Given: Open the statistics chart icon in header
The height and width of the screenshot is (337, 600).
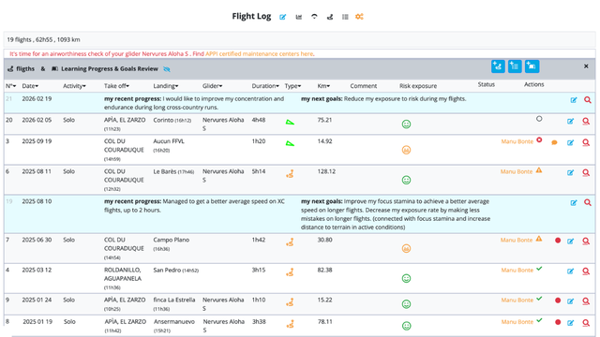Looking at the screenshot, I should tap(299, 17).
